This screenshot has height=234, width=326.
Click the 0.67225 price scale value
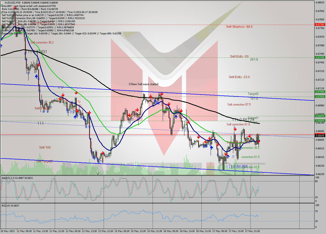pos(320,80)
